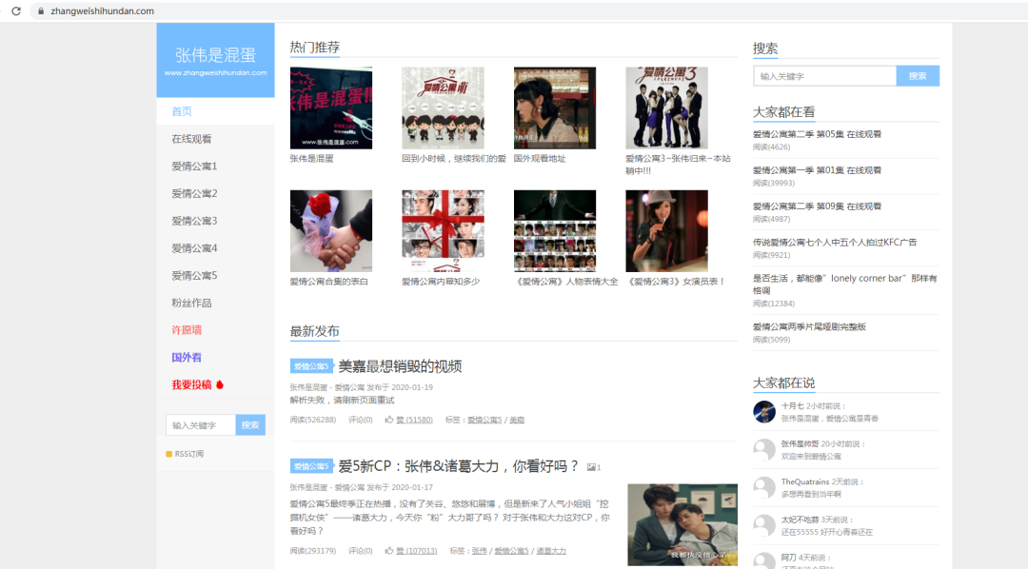Image resolution: width=1028 pixels, height=569 pixels.
Task: Open the 爱5新CP post image
Action: click(682, 524)
